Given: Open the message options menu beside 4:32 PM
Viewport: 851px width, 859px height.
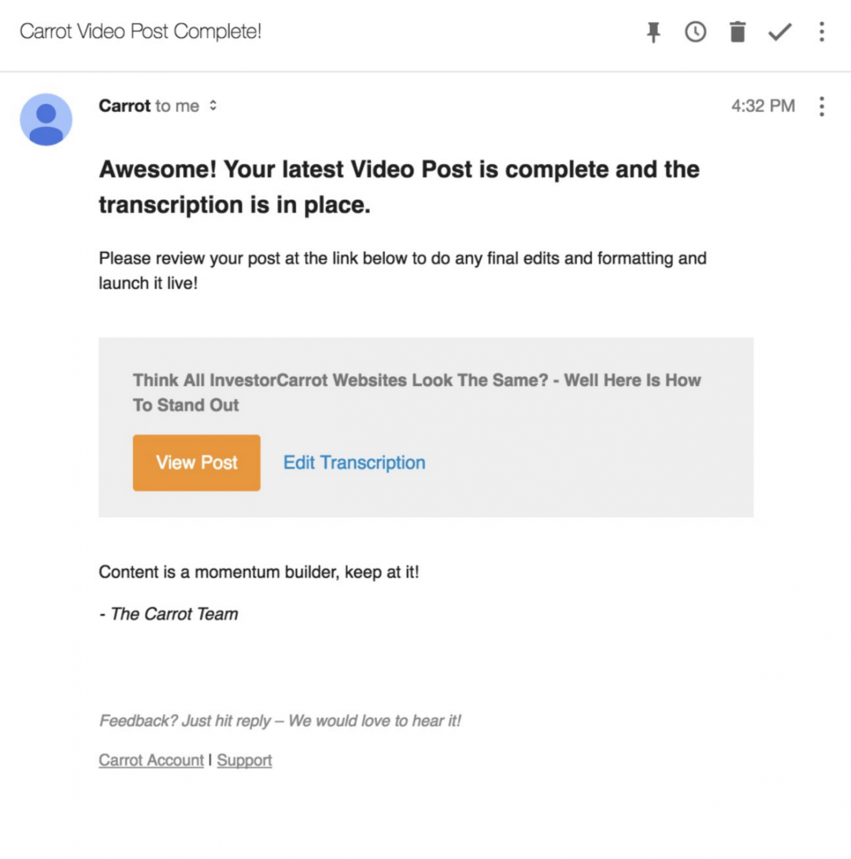Looking at the screenshot, I should tap(822, 107).
